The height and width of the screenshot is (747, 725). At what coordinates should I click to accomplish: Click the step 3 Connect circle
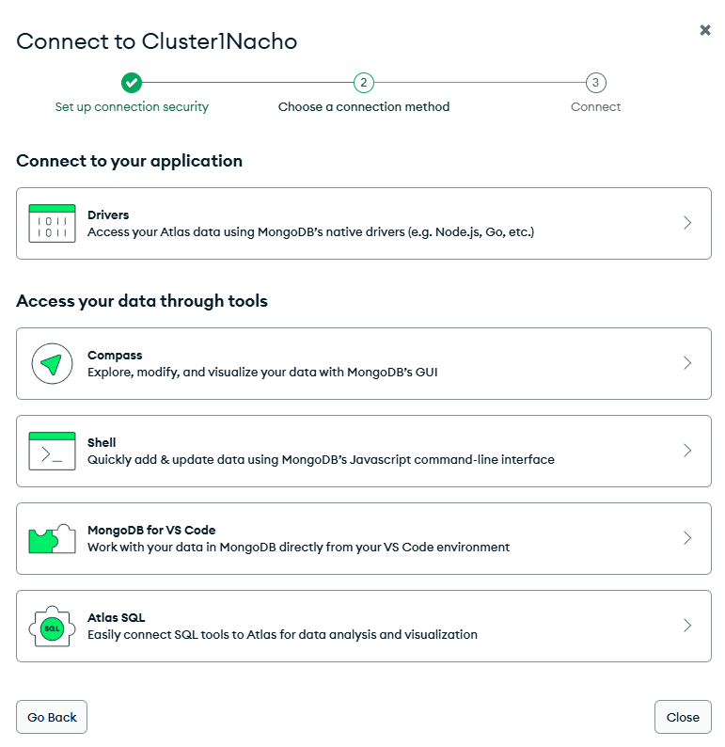pyautogui.click(x=595, y=83)
